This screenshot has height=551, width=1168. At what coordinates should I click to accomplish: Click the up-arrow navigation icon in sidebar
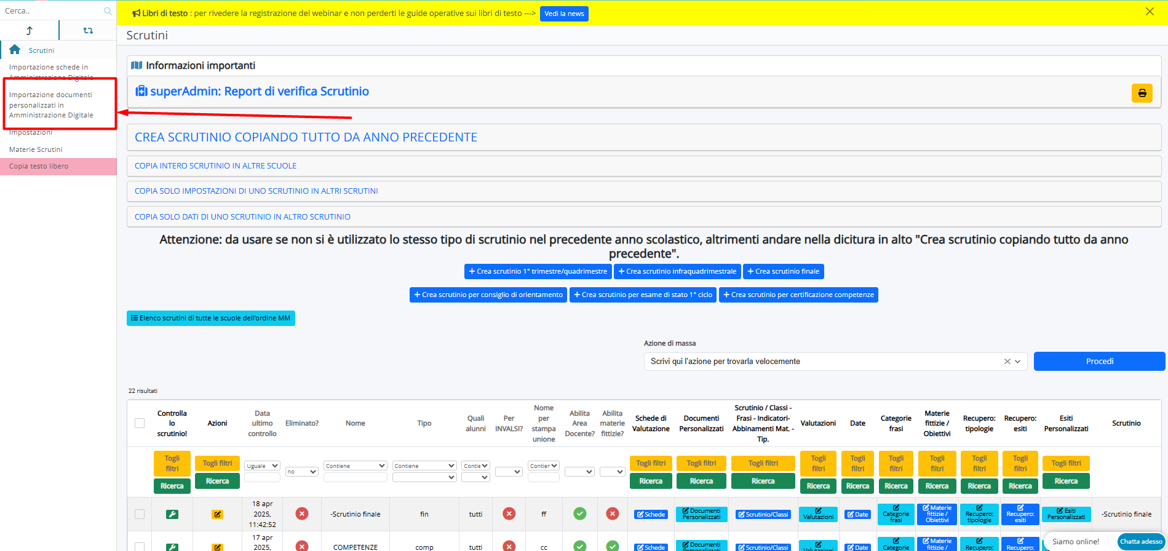coord(29,30)
